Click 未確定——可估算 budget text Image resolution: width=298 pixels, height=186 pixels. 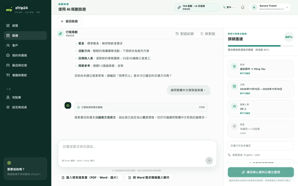pyautogui.click(x=250, y=129)
